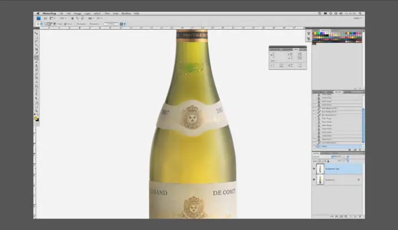
Task: Create new snapshot in History panel
Action: point(355,150)
